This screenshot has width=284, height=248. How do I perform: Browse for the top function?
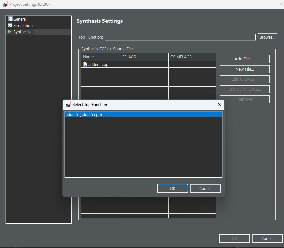pos(267,37)
